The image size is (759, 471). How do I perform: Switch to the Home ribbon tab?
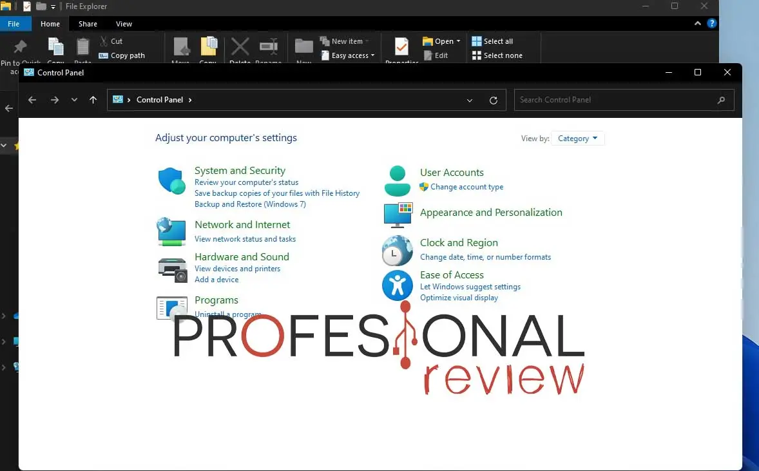(x=50, y=24)
